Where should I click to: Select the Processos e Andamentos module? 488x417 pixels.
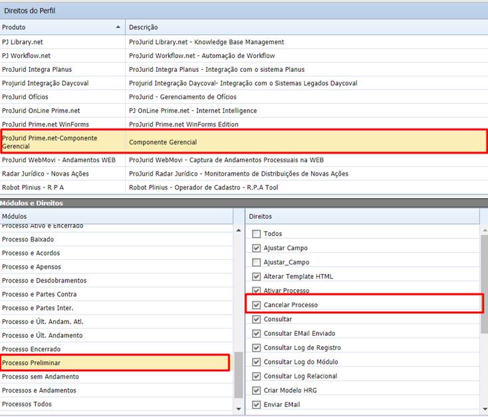pos(116,390)
